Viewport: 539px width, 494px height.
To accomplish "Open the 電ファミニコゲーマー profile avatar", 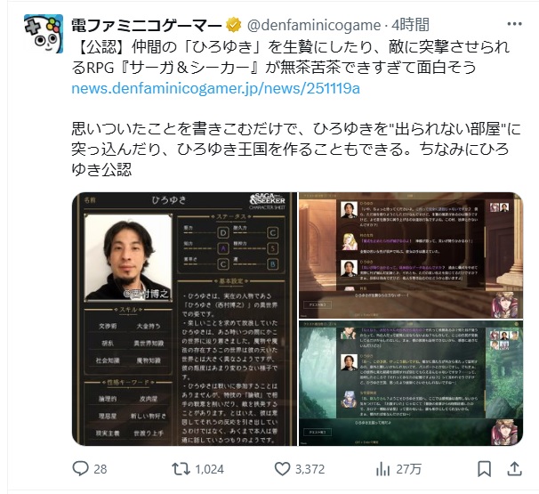I will (44, 34).
